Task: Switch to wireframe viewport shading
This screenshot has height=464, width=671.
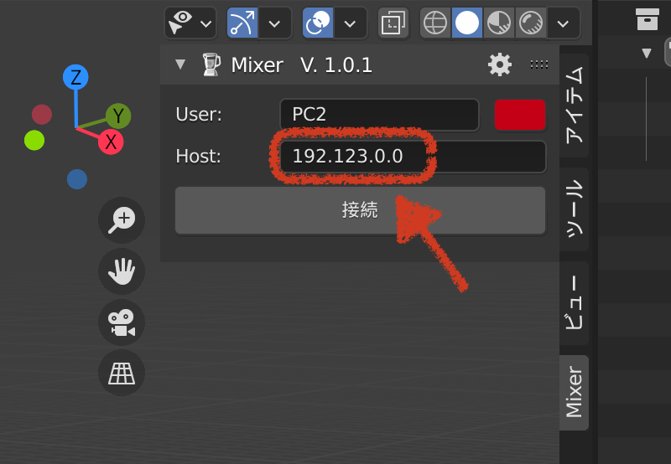Action: click(x=434, y=23)
